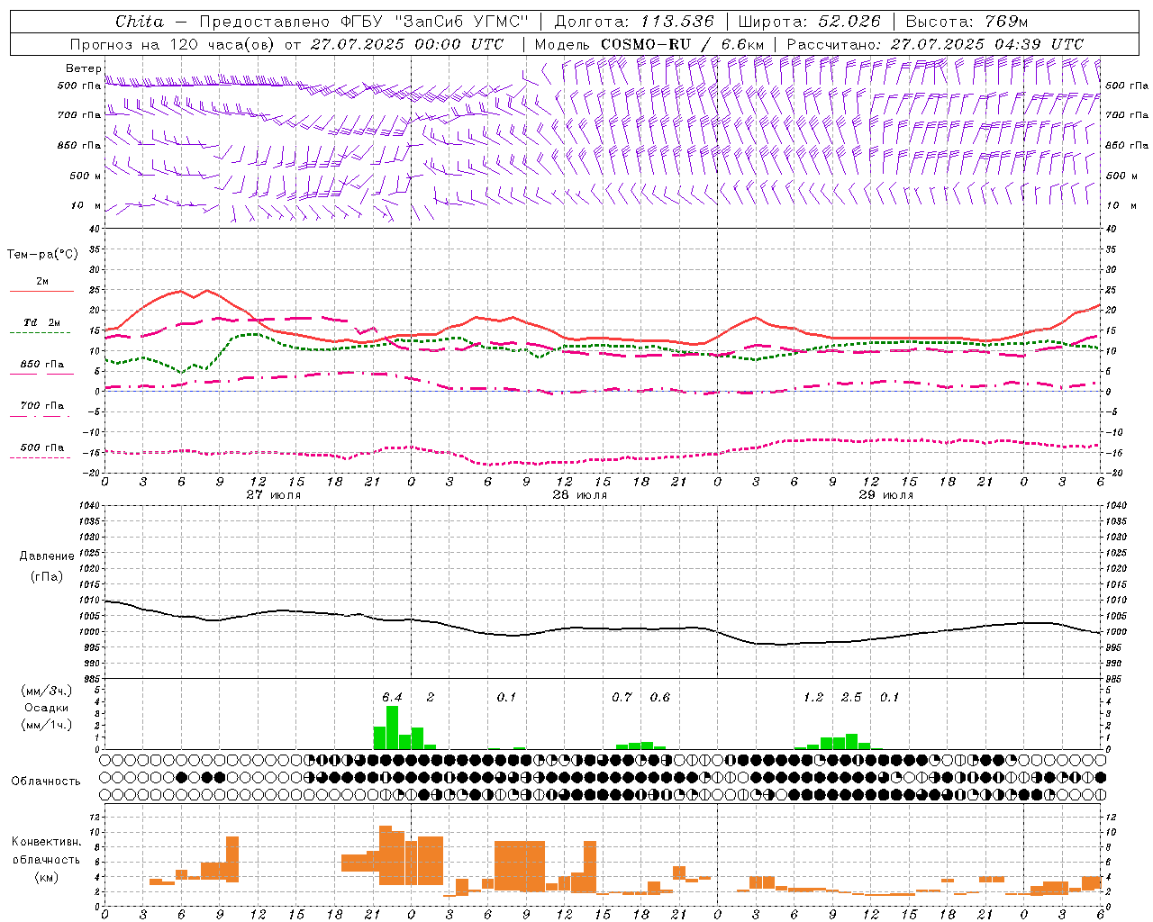Select the "Прогноз на 120 часа(ов)" forecast text

pos(173,44)
